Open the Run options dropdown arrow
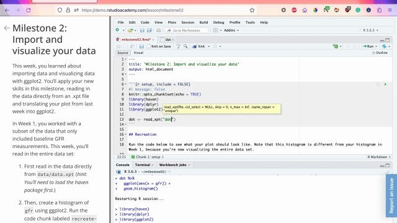 pyautogui.click(x=376, y=46)
